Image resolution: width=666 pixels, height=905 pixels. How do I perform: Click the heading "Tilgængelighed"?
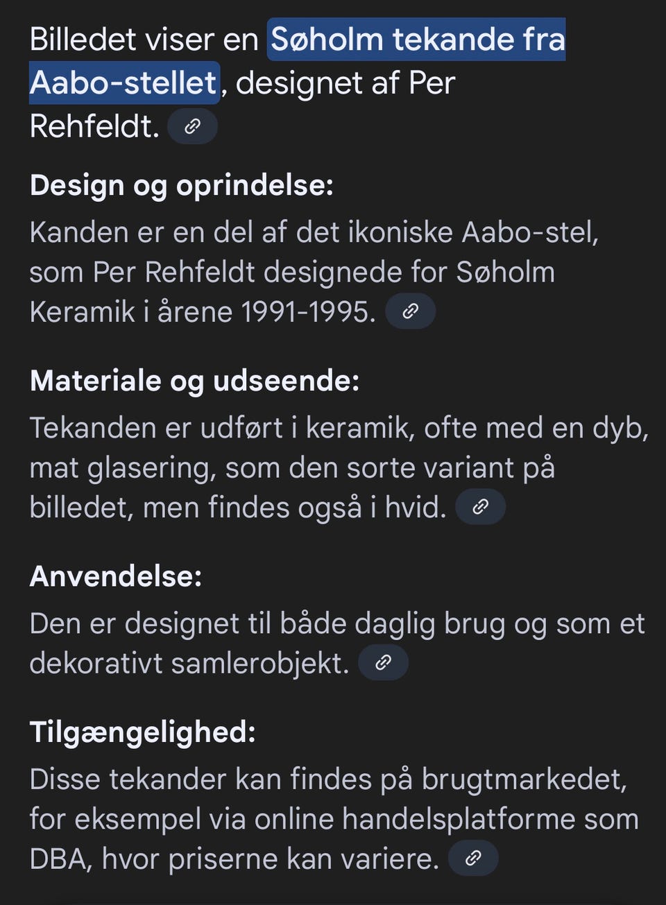click(x=142, y=731)
